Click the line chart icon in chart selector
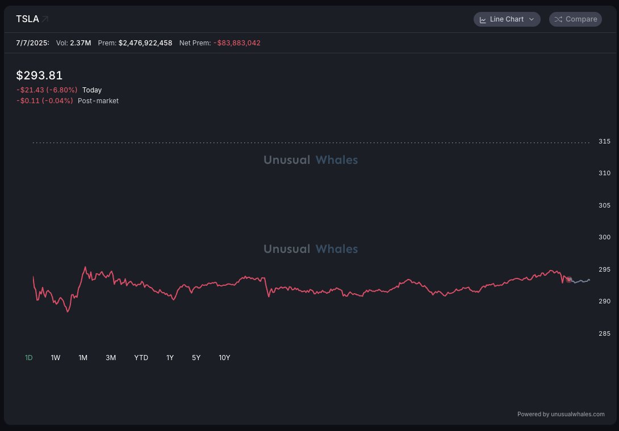This screenshot has height=431, width=619. pyautogui.click(x=483, y=19)
